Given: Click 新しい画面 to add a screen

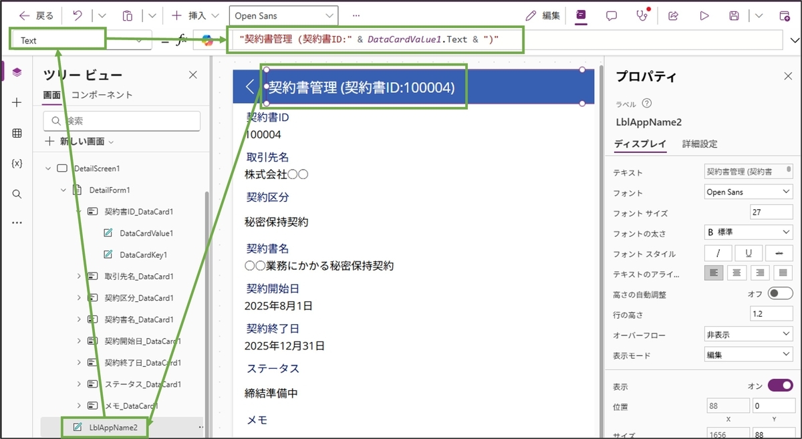Looking at the screenshot, I should point(79,142).
